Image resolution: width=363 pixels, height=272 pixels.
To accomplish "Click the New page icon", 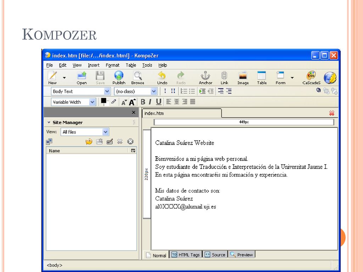I will (52, 75).
